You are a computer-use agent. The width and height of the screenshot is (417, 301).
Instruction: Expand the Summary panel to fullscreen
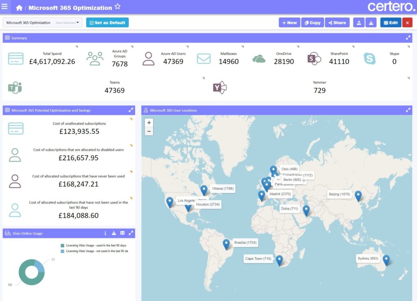point(408,38)
